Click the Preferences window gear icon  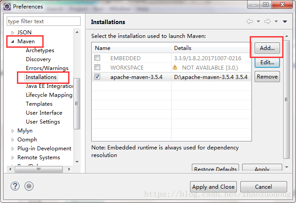pyautogui.click(x=7, y=7)
